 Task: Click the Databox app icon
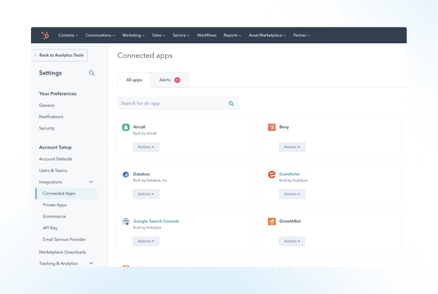126,174
